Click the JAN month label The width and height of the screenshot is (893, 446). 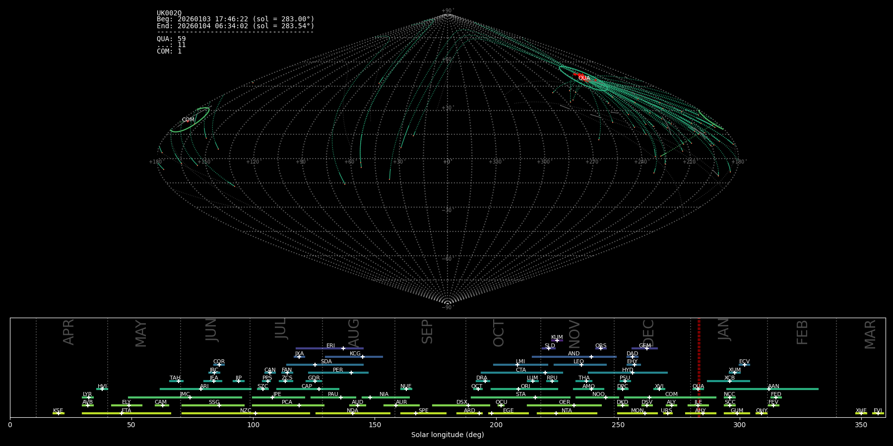[x=724, y=330]
